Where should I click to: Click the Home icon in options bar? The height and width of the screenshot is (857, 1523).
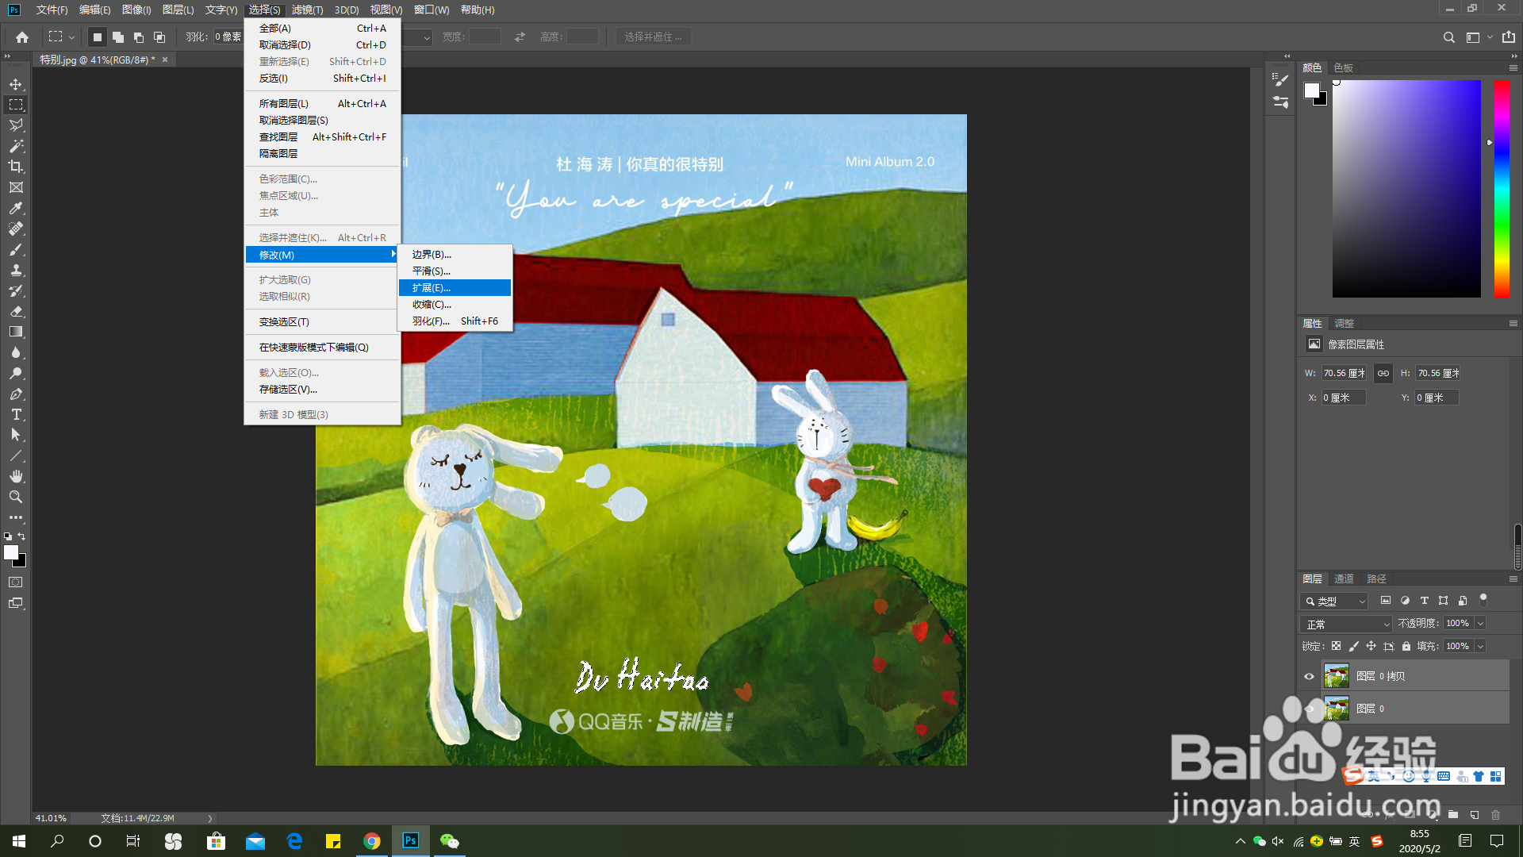22,37
